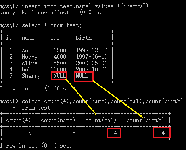Viewport: 186px width, 150px height.
Task: Click the id value 5 in Sherry row
Action: [11, 76]
